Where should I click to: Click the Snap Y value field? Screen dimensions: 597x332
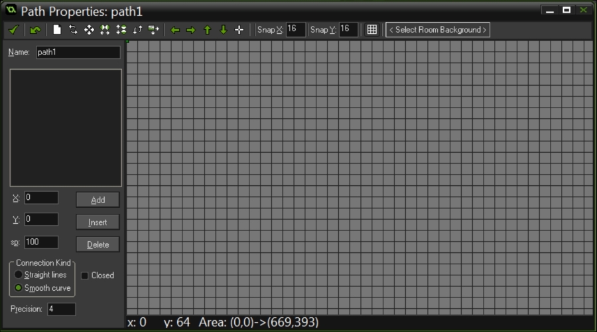tap(348, 29)
